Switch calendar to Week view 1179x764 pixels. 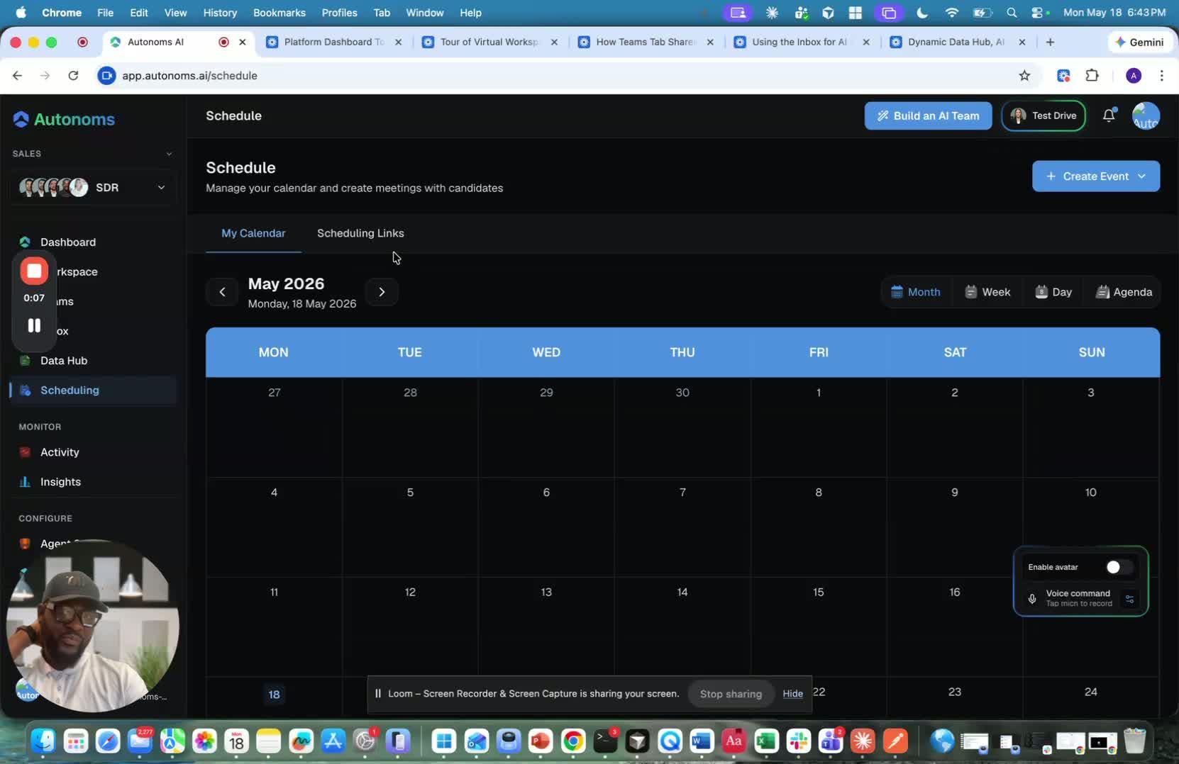987,292
